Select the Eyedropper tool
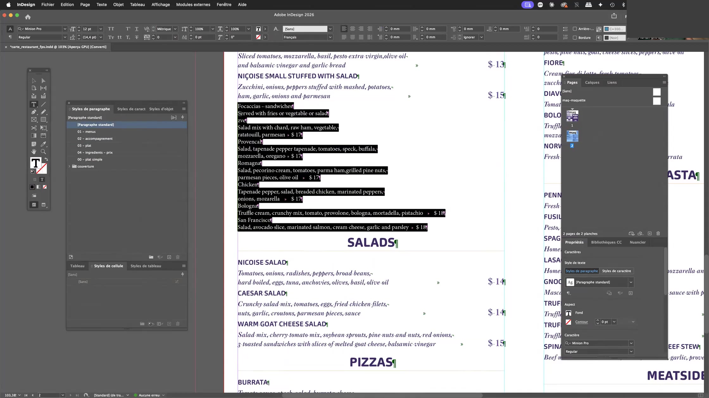This screenshot has width=709, height=398. coord(43,144)
